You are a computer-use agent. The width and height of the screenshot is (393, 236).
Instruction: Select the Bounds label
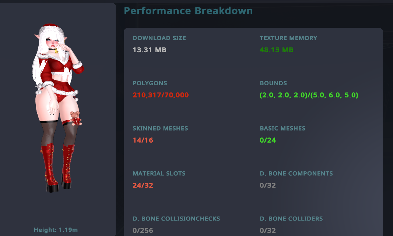(273, 83)
